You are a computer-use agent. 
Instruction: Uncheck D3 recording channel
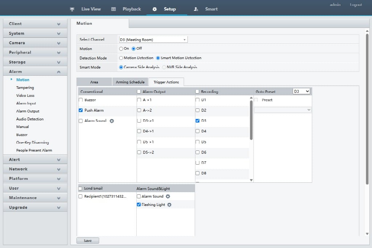point(197,121)
